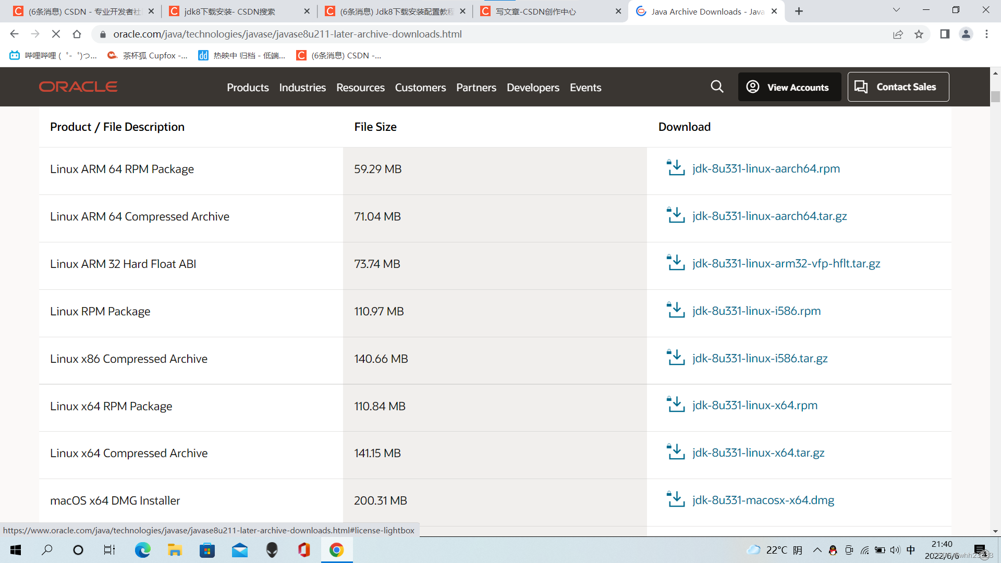Bookmark this page with the star
The image size is (1001, 563).
click(x=919, y=34)
